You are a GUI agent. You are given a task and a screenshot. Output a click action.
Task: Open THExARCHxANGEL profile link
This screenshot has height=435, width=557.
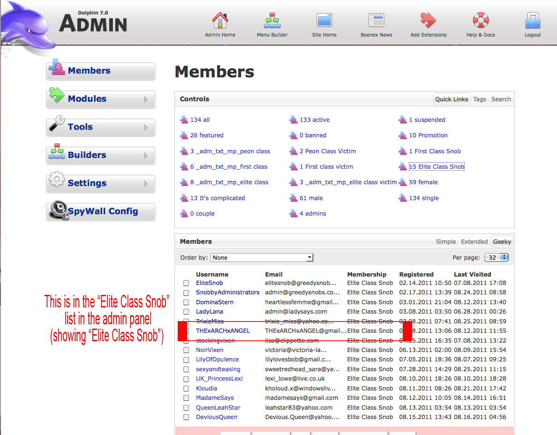click(223, 330)
